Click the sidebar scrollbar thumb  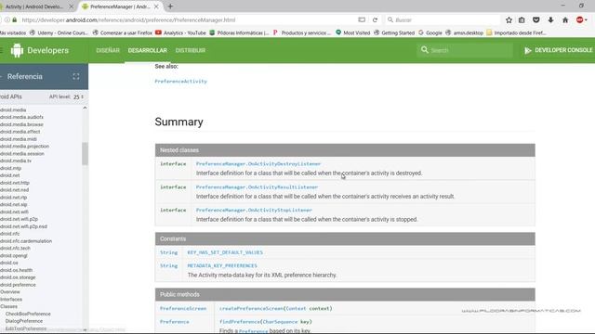coord(85,153)
